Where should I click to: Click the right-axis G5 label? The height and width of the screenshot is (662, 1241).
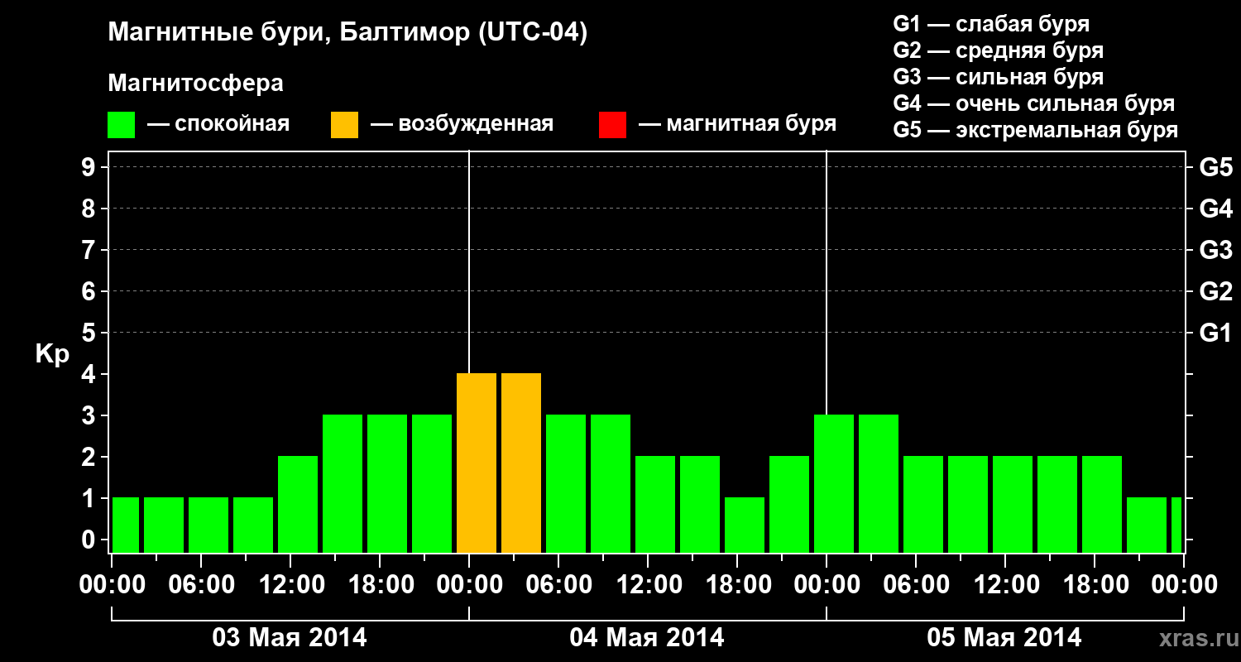pos(1215,168)
